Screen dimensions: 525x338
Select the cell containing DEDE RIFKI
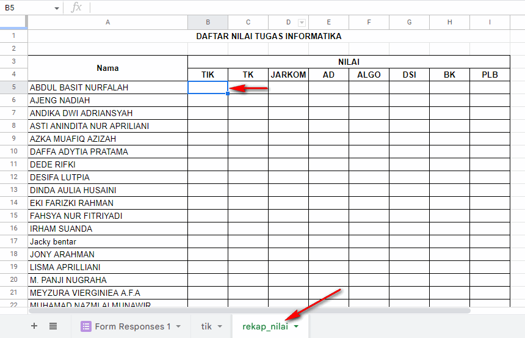107,164
